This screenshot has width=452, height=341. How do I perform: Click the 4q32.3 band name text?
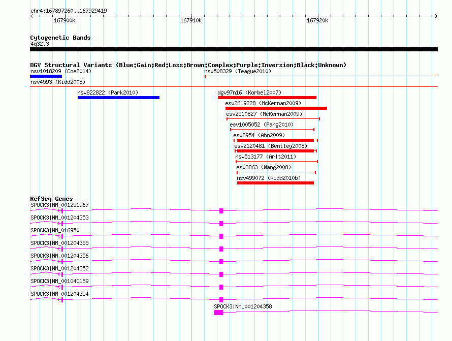(40, 44)
